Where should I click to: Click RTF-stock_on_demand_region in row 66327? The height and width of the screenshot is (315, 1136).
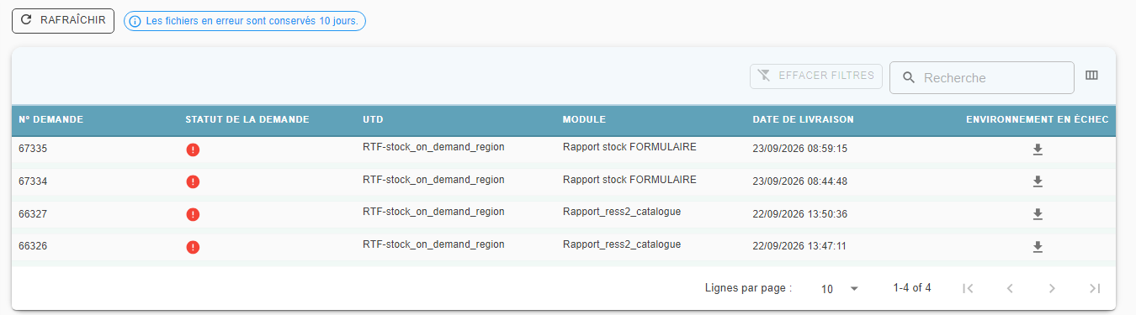coord(433,212)
